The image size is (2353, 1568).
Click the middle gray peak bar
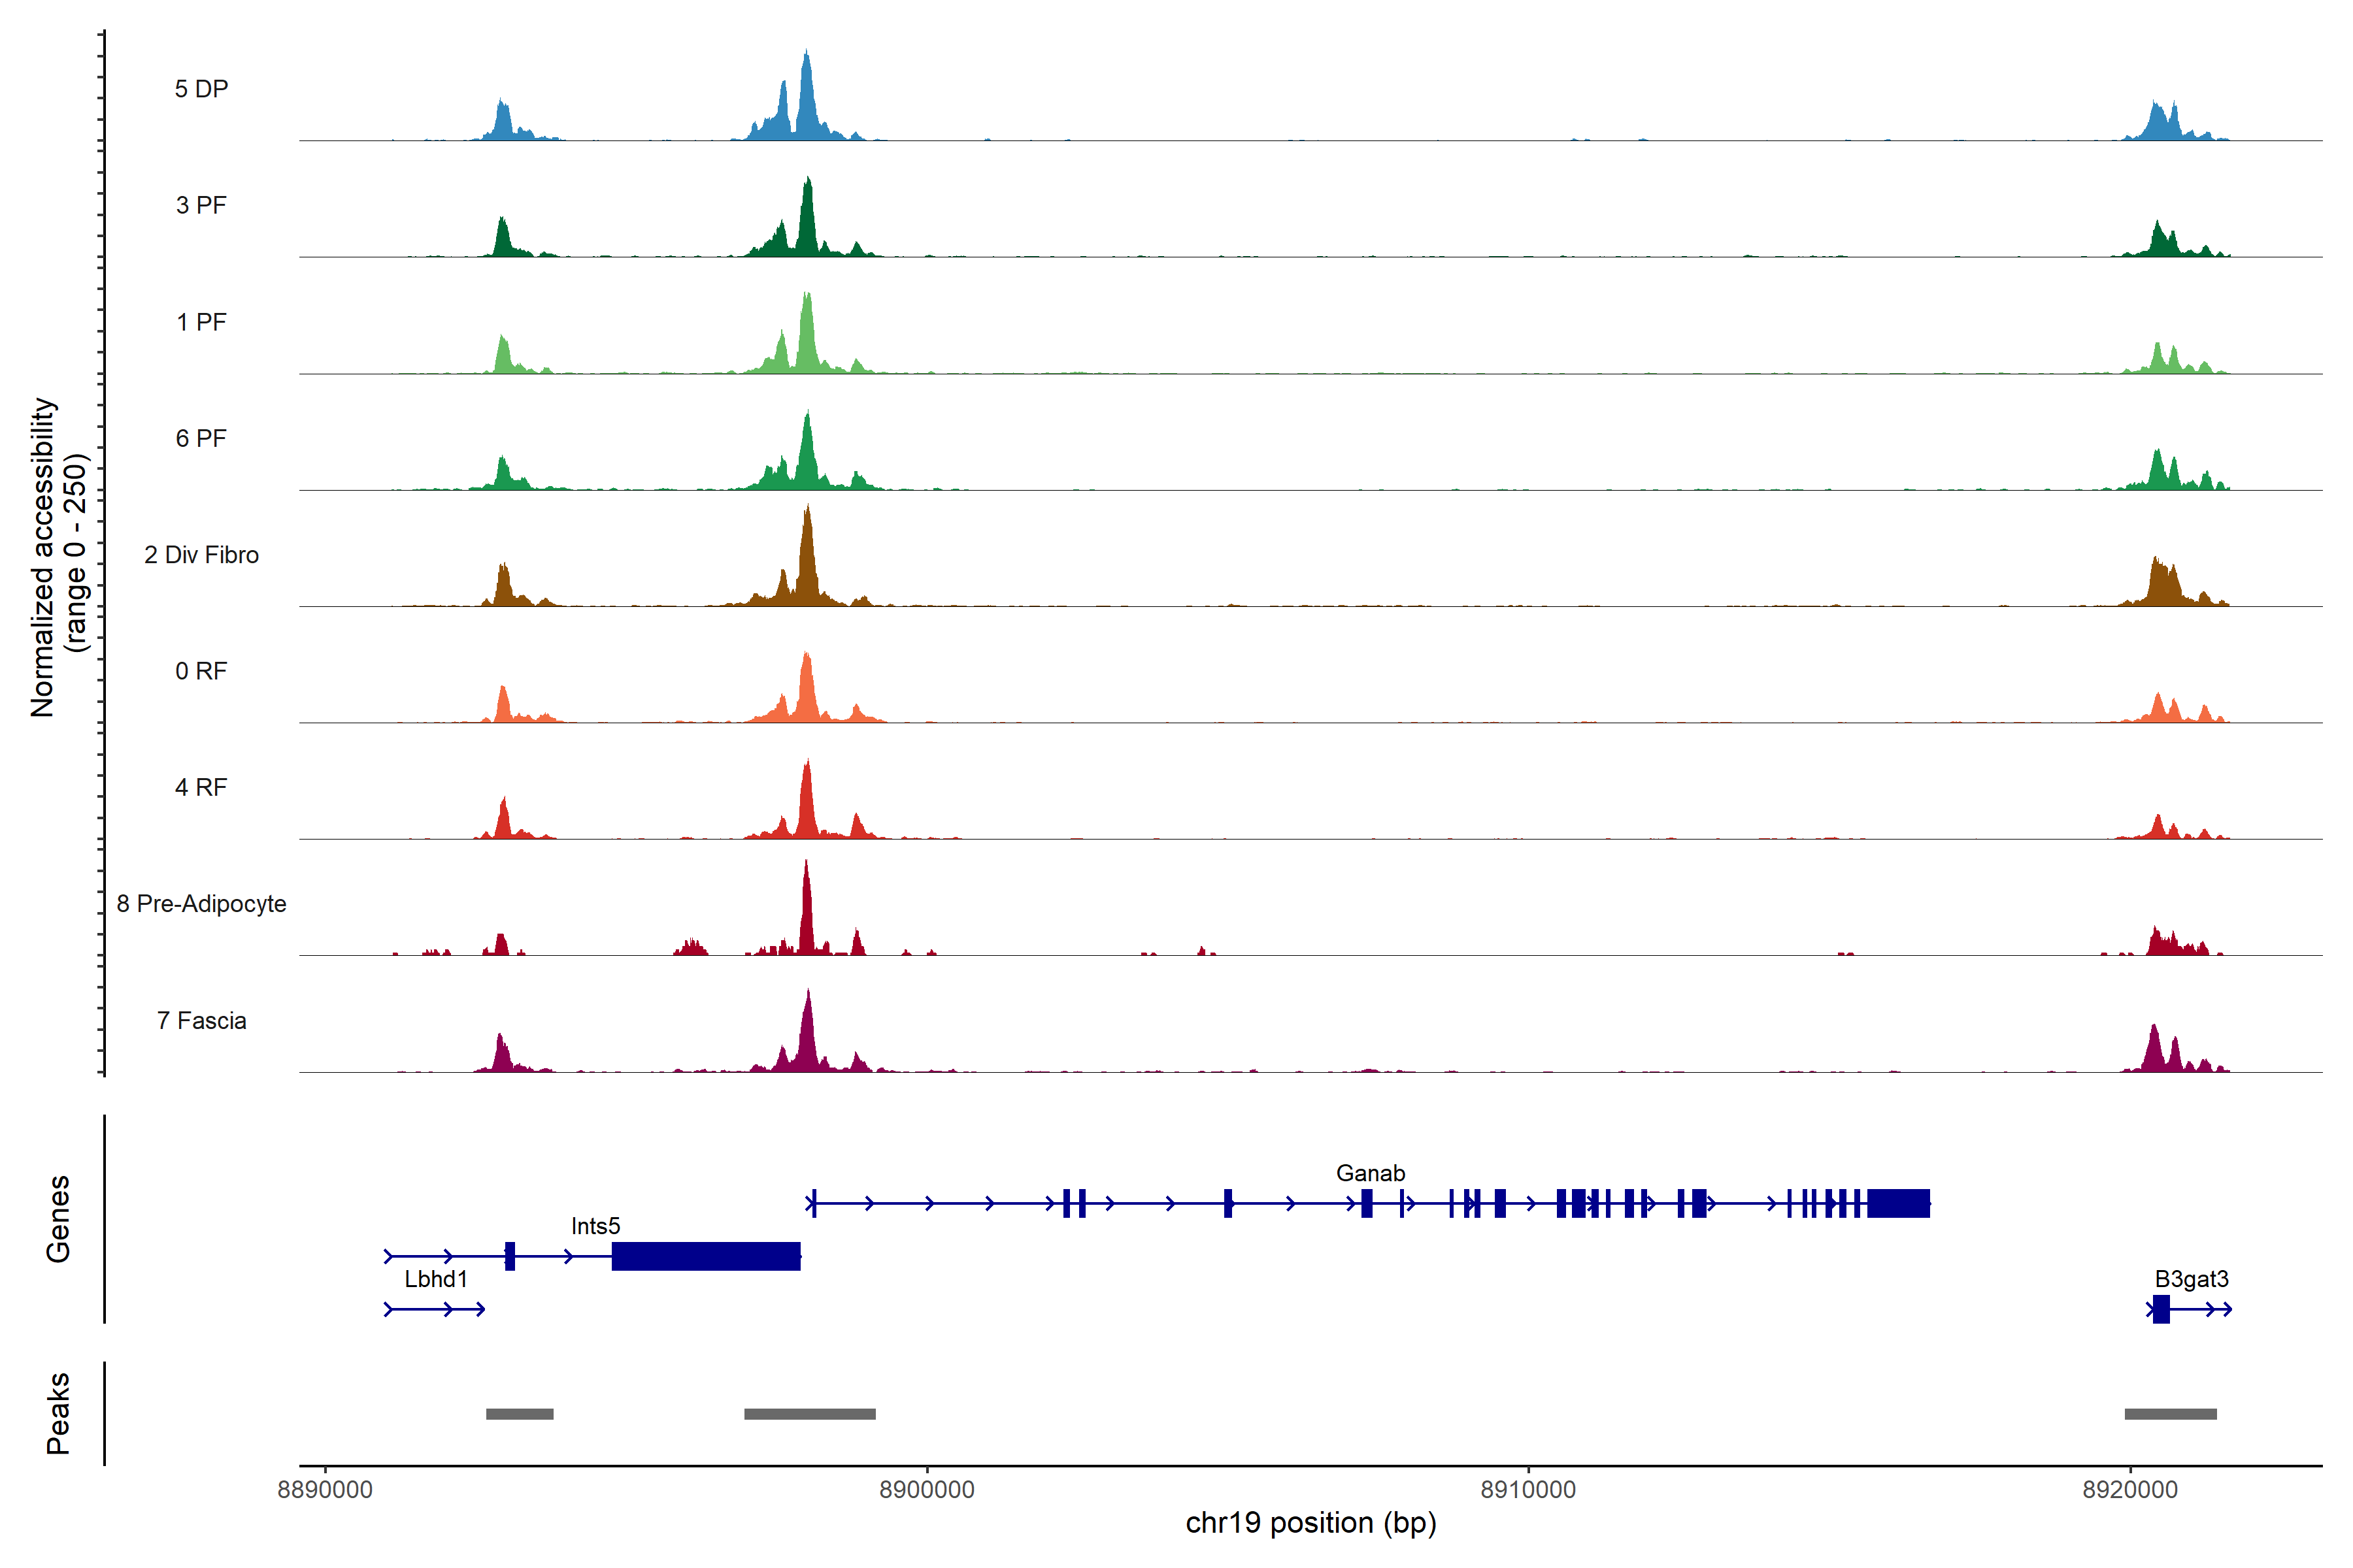coord(809,1414)
